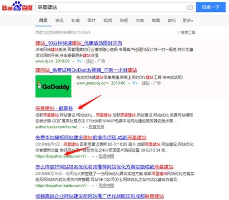Click the www.dj.cn URL
This screenshot has width=229, height=200.
click(x=44, y=61)
